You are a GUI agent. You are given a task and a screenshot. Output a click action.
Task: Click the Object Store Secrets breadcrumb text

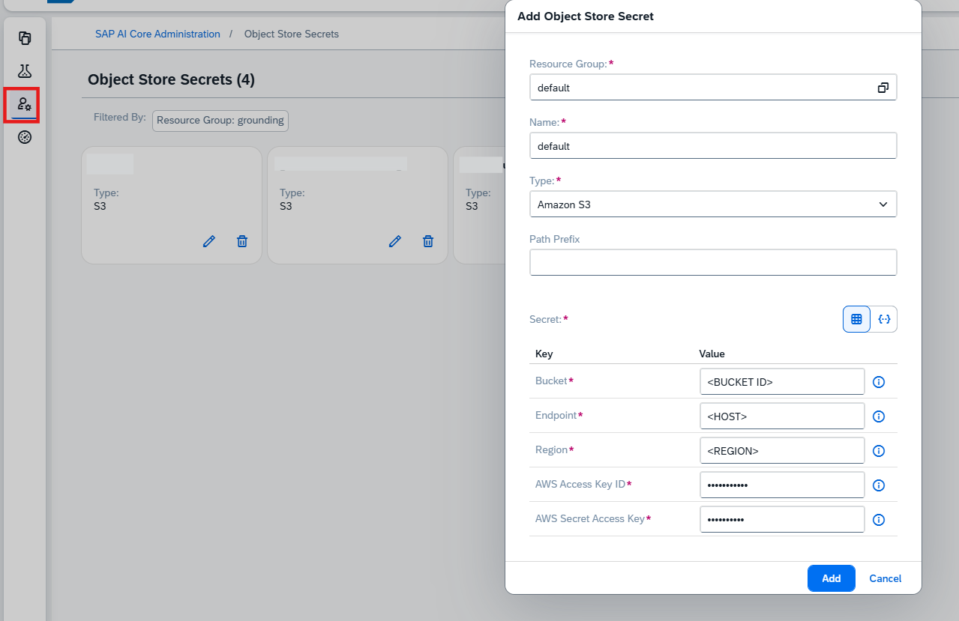(292, 34)
